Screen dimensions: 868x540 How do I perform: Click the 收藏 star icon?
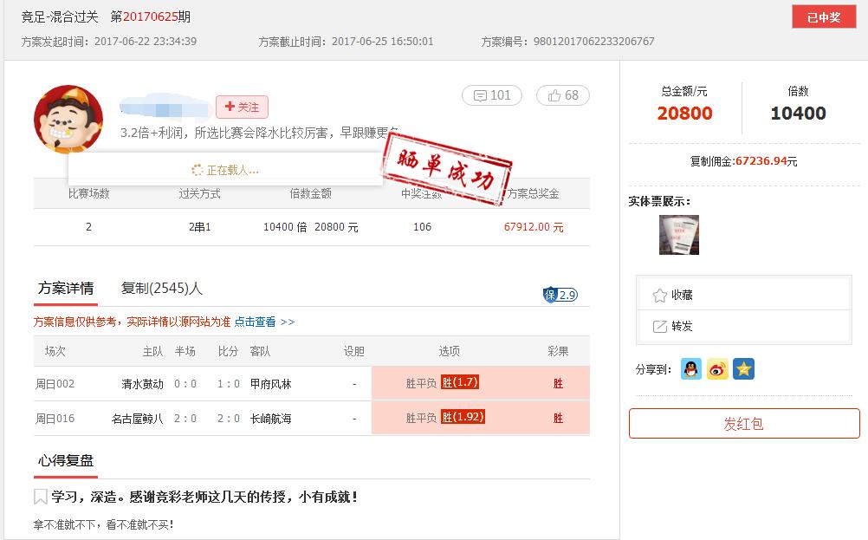pyautogui.click(x=660, y=294)
